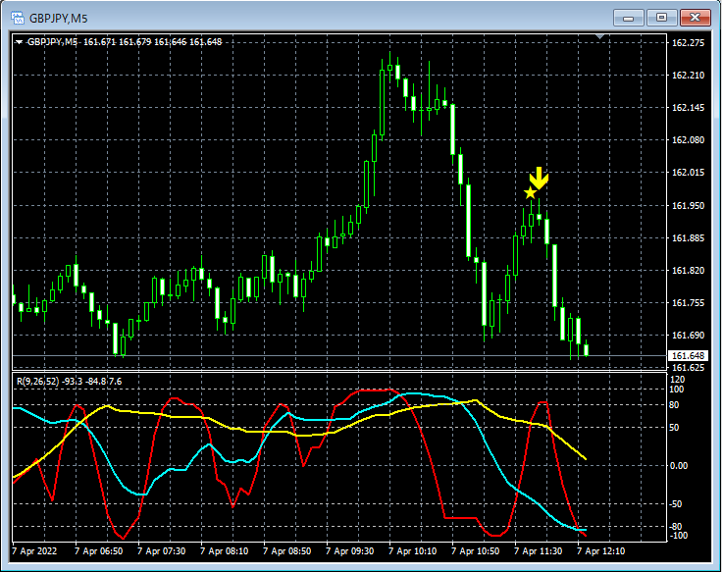Click the GBPJPY,M5 chart window icon
Viewport: 723px width, 572px height.
[x=18, y=19]
